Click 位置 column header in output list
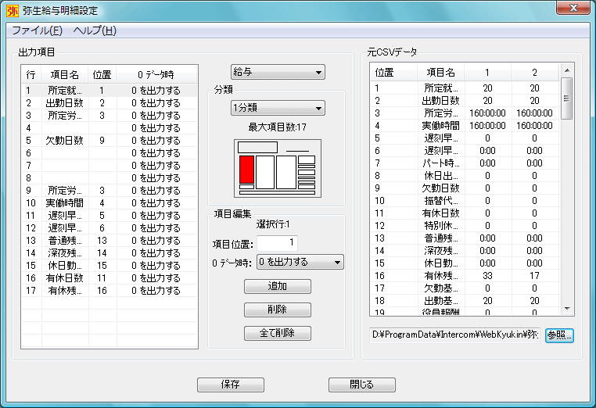 (x=102, y=74)
